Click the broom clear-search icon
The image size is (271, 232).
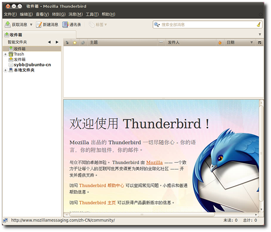pos(258,24)
